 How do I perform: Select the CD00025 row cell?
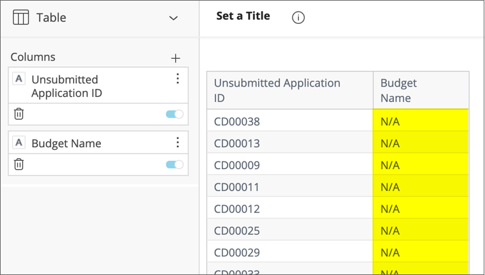click(237, 230)
